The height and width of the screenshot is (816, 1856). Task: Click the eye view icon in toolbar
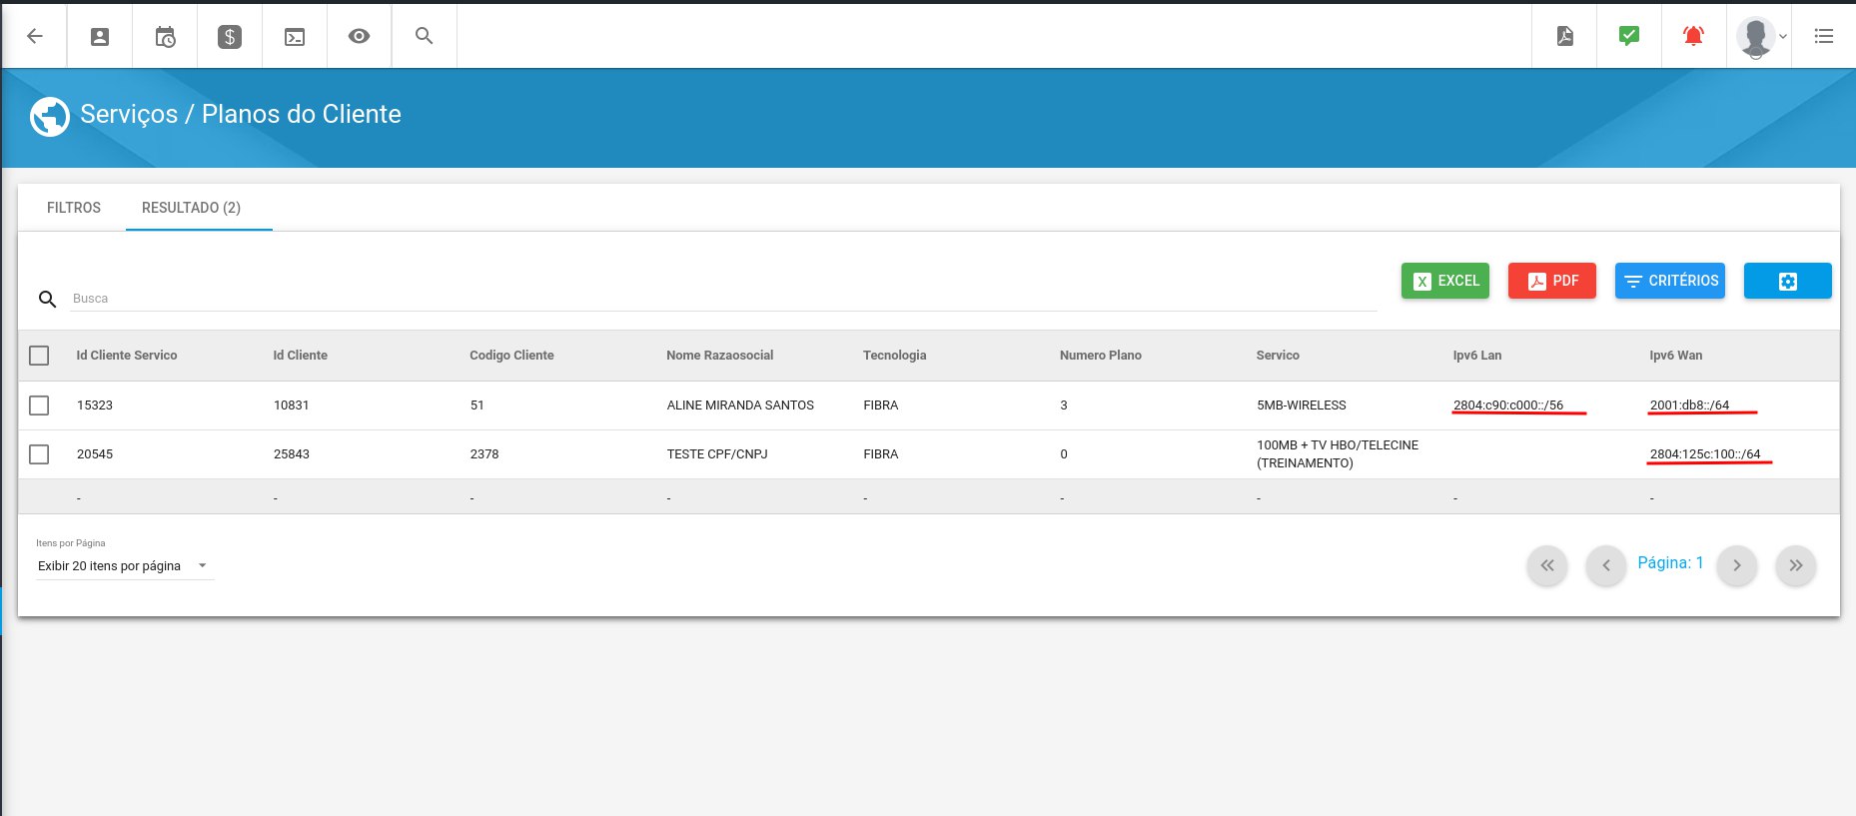[360, 36]
